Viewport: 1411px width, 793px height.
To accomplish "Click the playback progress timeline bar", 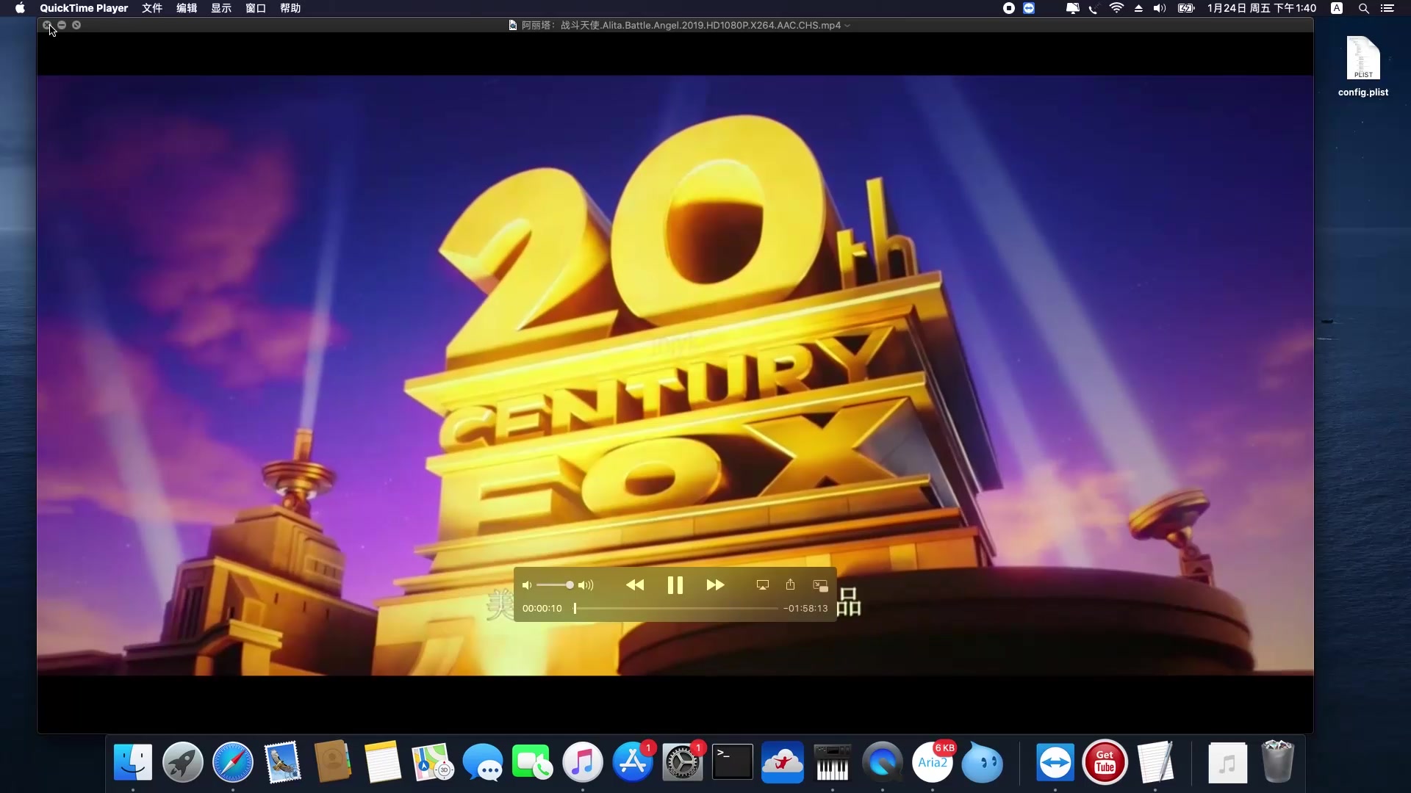I will tap(676, 609).
